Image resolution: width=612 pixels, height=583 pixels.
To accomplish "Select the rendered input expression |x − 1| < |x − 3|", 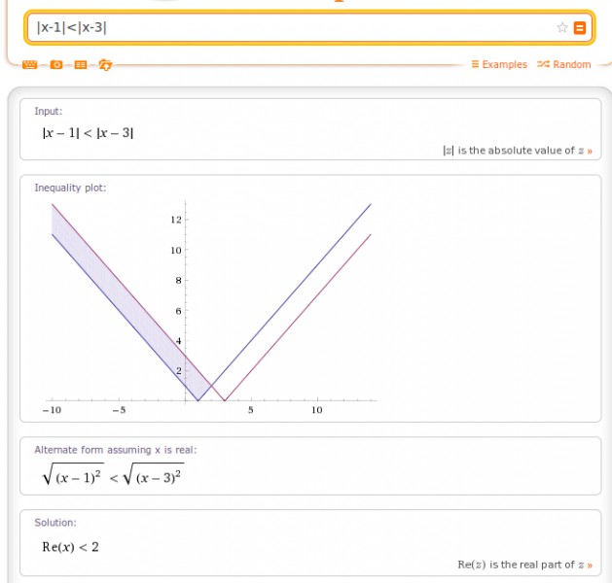I will click(81, 132).
